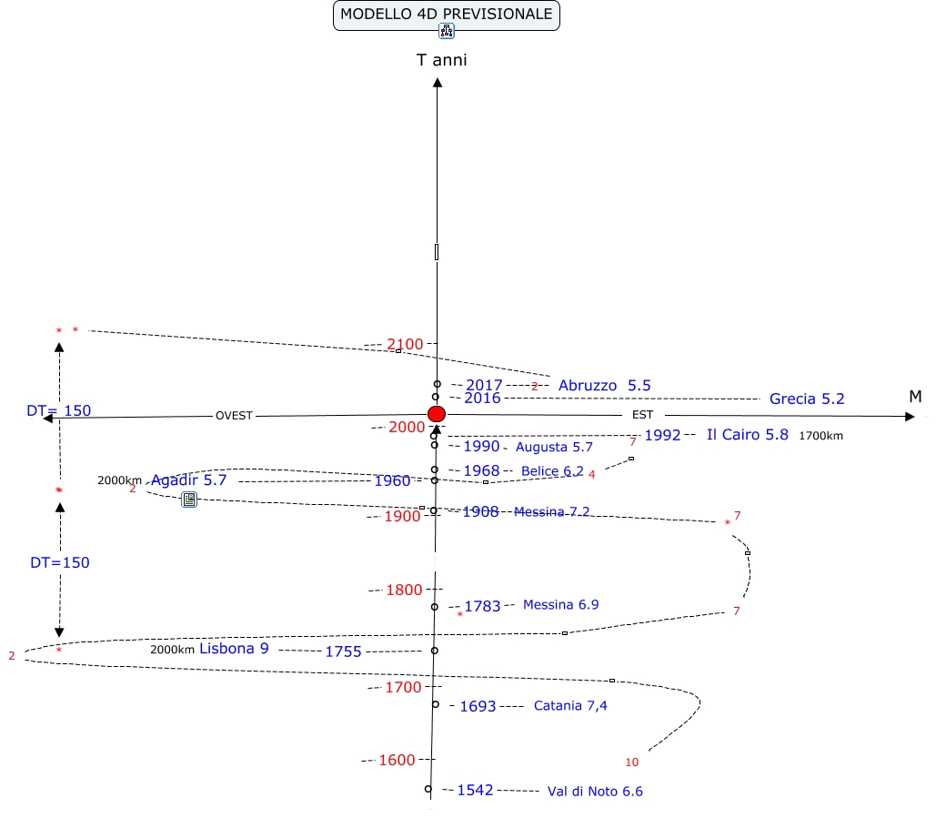936x818 pixels.
Task: Select the red number 4 near Belice
Action: tap(591, 475)
